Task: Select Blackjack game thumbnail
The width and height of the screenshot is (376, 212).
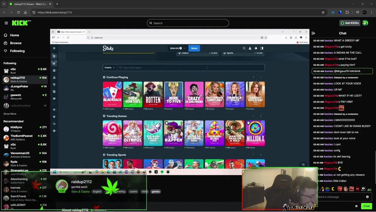Action: (x=112, y=94)
